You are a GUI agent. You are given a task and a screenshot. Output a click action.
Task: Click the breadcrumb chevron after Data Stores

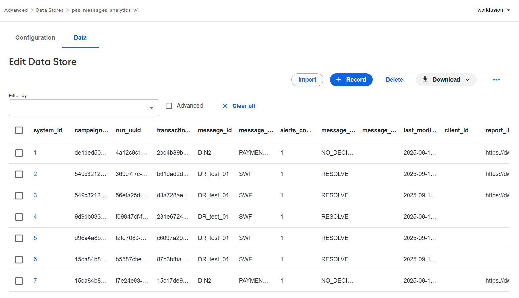(x=68, y=10)
